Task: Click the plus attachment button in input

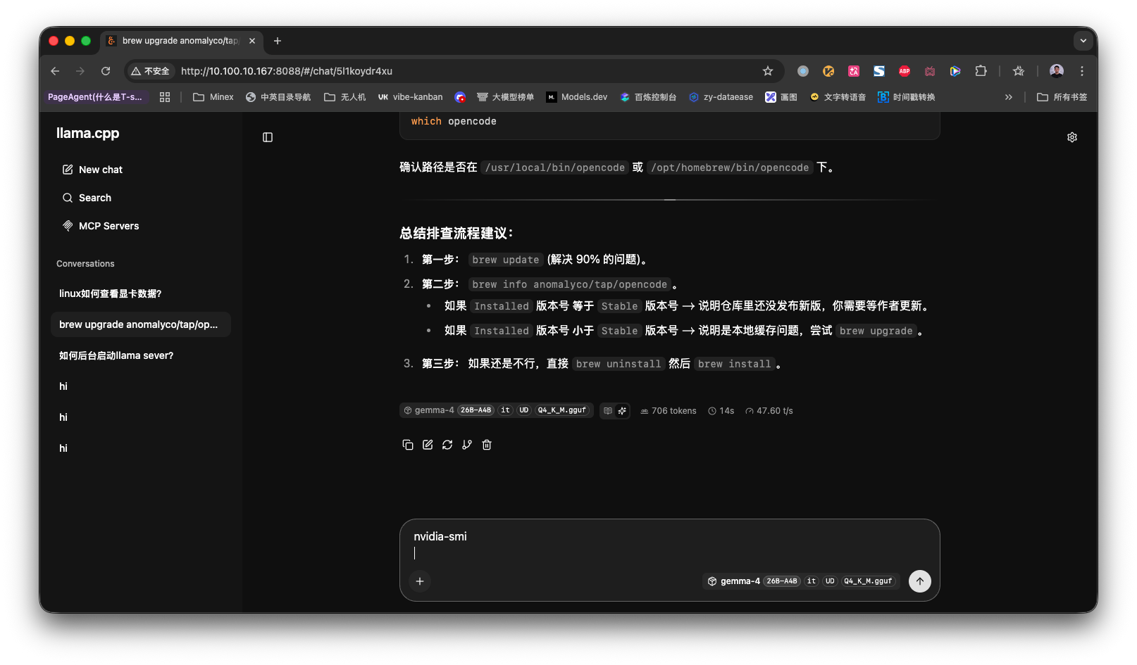Action: click(x=420, y=581)
